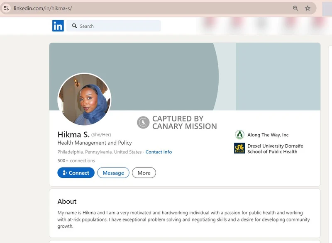Click the Along The Way, Inc logo

click(x=240, y=134)
